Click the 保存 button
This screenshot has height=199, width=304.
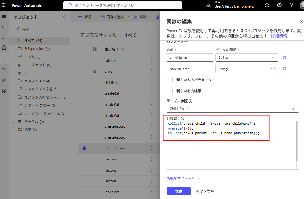[x=178, y=191]
